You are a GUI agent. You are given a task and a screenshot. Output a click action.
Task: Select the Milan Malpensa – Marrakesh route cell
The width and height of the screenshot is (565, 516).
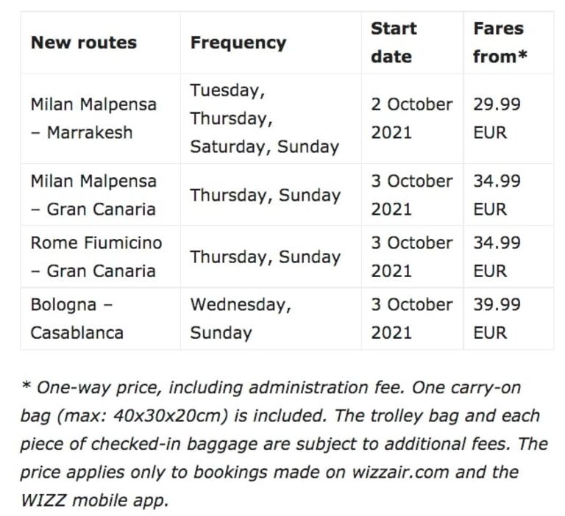pyautogui.click(x=93, y=118)
